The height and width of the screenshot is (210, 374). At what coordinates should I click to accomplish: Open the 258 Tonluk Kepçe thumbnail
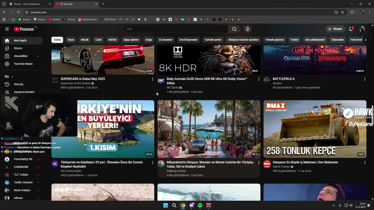click(x=315, y=129)
